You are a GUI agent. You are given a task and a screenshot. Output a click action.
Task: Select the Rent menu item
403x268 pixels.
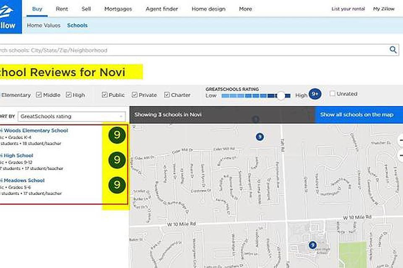(61, 9)
